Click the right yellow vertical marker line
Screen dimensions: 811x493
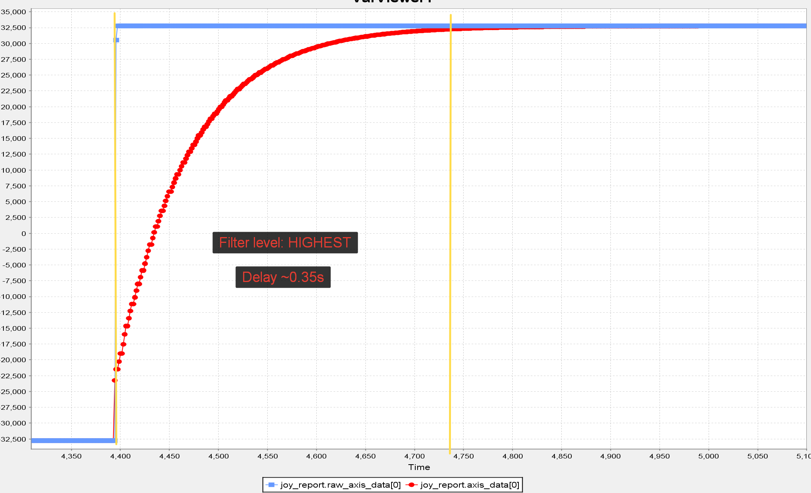coord(450,234)
